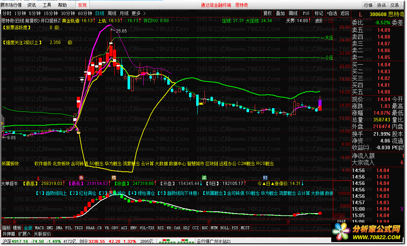Click the hand pointer marker on the chart
Viewport: 407px width, 246px height.
[x=78, y=132]
